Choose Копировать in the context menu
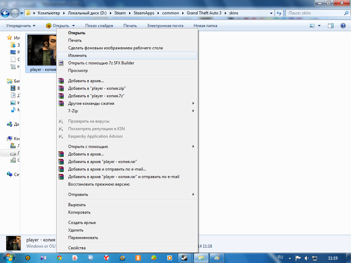 pos(127,212)
